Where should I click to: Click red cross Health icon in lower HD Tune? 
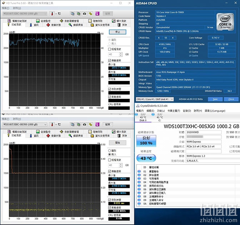point(48,135)
